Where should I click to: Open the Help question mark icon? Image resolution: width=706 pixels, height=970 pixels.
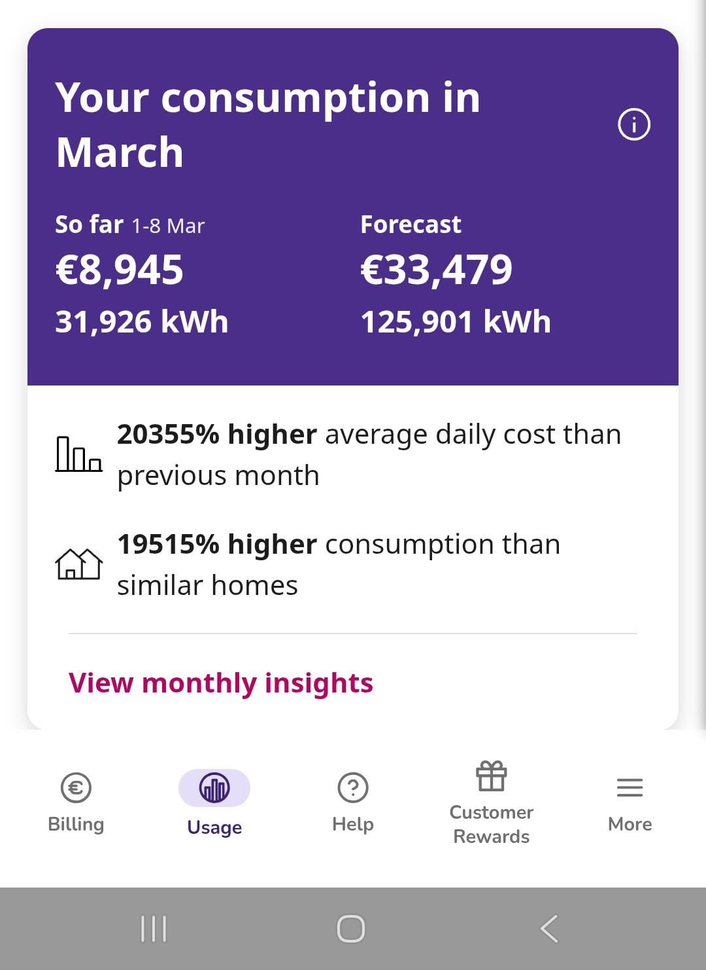tap(353, 787)
